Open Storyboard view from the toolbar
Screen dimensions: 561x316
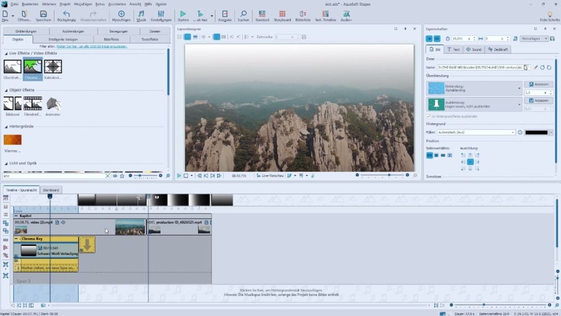coord(282,15)
